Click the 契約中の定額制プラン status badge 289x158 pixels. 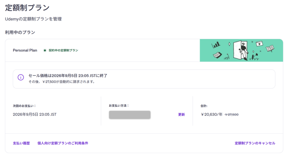63,50
